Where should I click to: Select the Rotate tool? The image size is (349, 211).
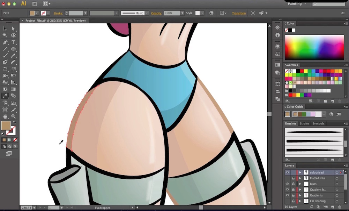coord(5,69)
